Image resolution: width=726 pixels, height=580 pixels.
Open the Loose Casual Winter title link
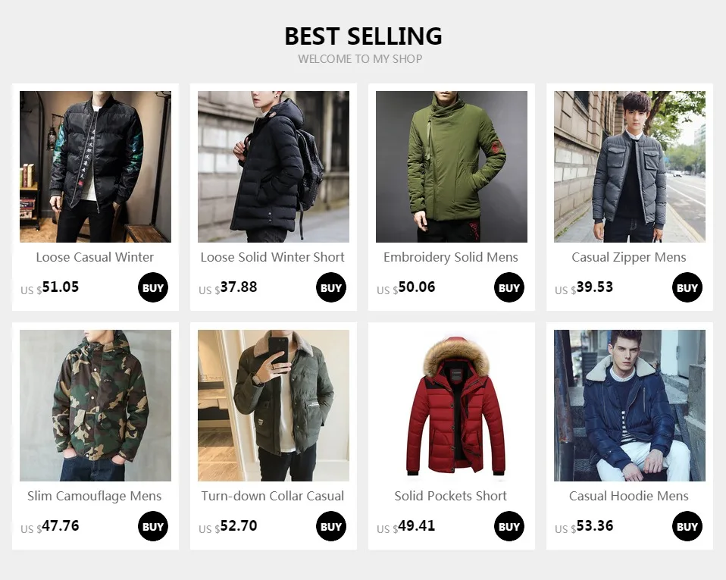[x=95, y=257]
